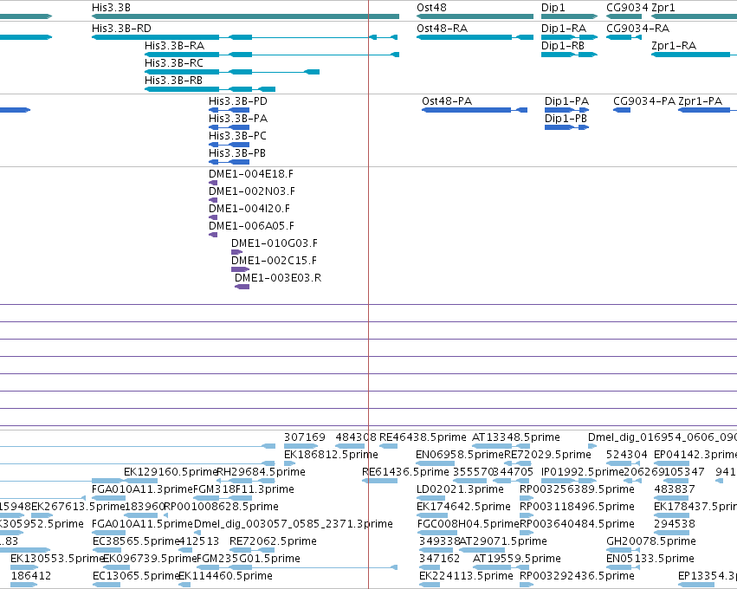737x589 pixels.
Task: Select EST IP01992.5prime
Action: (x=569, y=481)
